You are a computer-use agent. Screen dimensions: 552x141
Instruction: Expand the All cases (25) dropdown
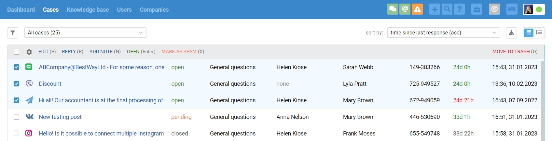[85, 32]
